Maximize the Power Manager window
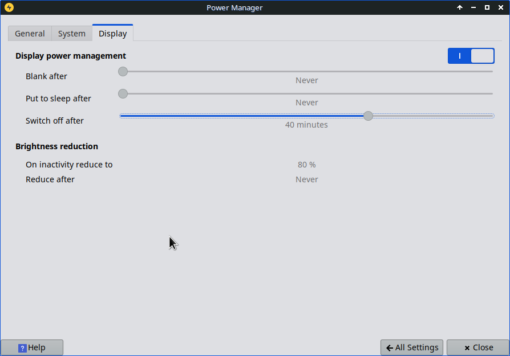The image size is (510, 356). 487,7
